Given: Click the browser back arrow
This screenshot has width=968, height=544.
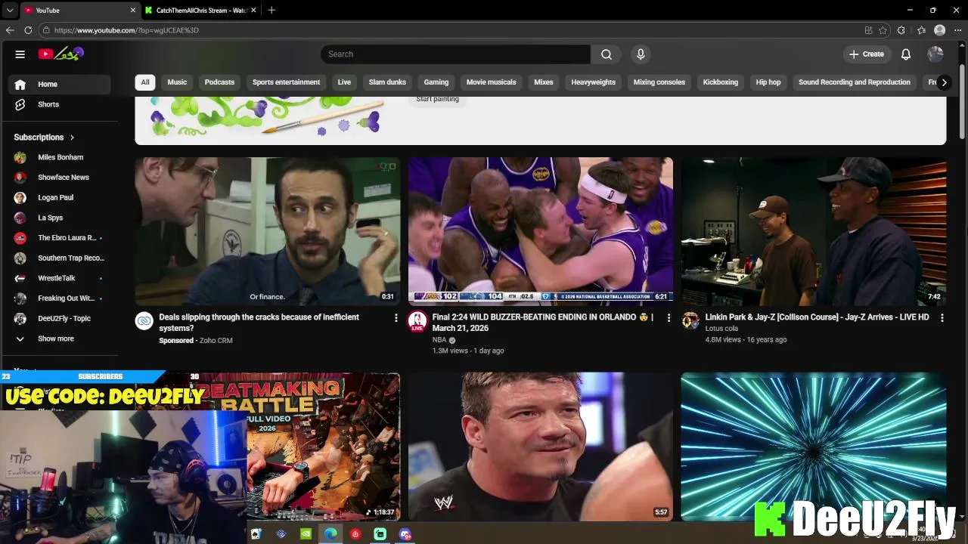Looking at the screenshot, I should point(10,30).
